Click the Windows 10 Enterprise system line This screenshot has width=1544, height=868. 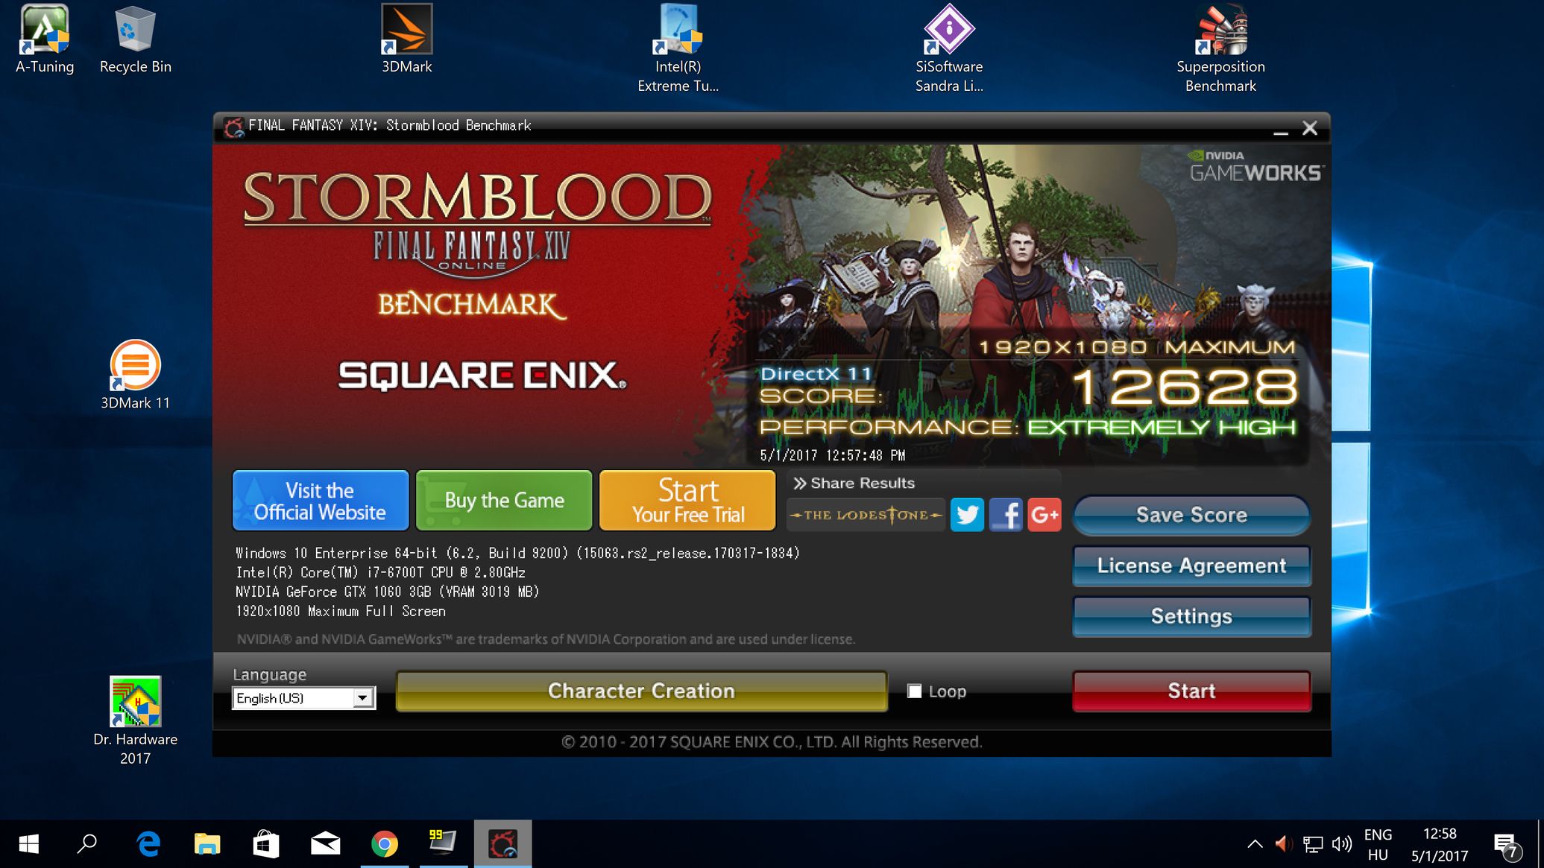pyautogui.click(x=517, y=553)
